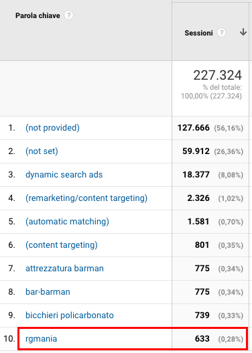
Task: Open the (not set) keyword link
Action: pyautogui.click(x=42, y=151)
